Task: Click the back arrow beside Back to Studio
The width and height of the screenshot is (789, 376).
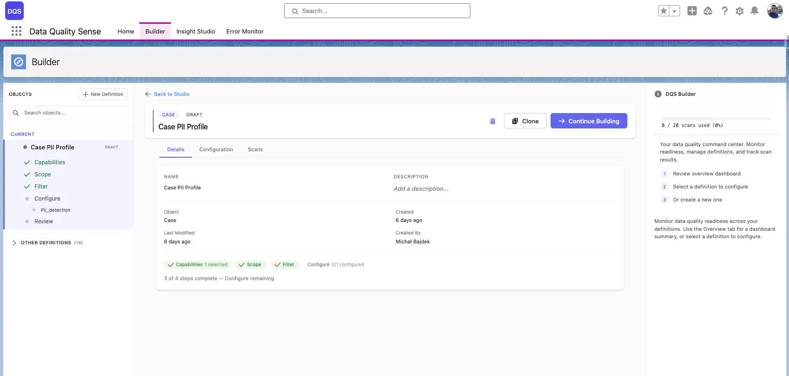Action: pos(148,94)
